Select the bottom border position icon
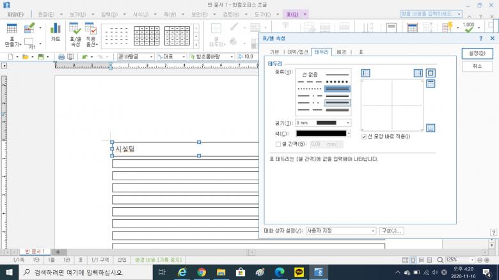 pos(431,128)
